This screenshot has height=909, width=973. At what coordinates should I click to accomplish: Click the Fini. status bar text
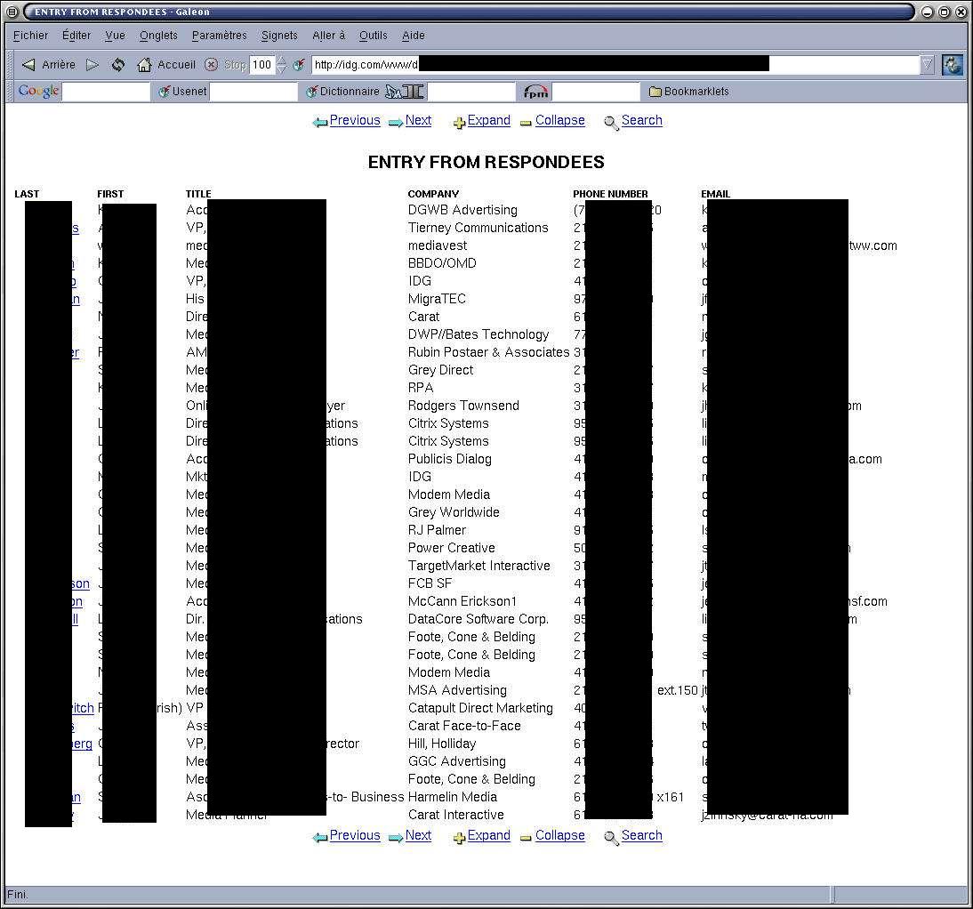[18, 894]
